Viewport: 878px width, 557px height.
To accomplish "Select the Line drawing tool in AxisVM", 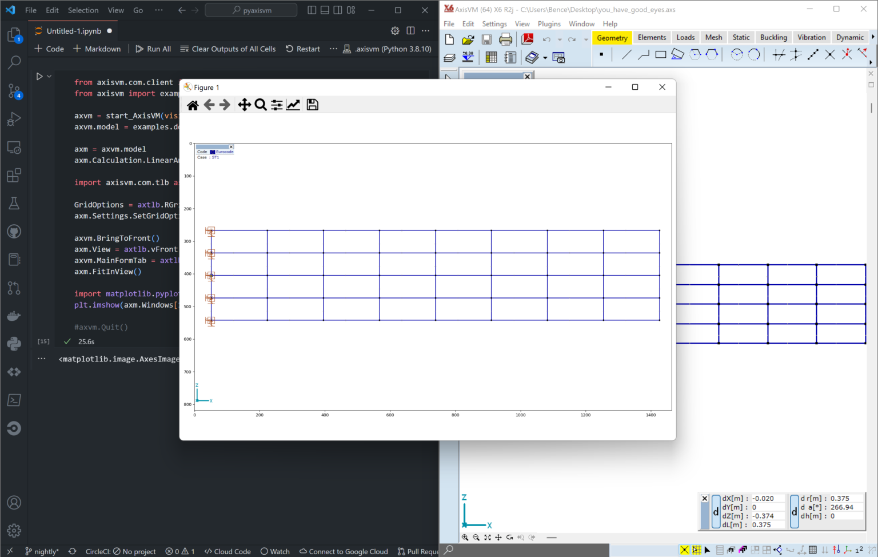I will [x=626, y=55].
